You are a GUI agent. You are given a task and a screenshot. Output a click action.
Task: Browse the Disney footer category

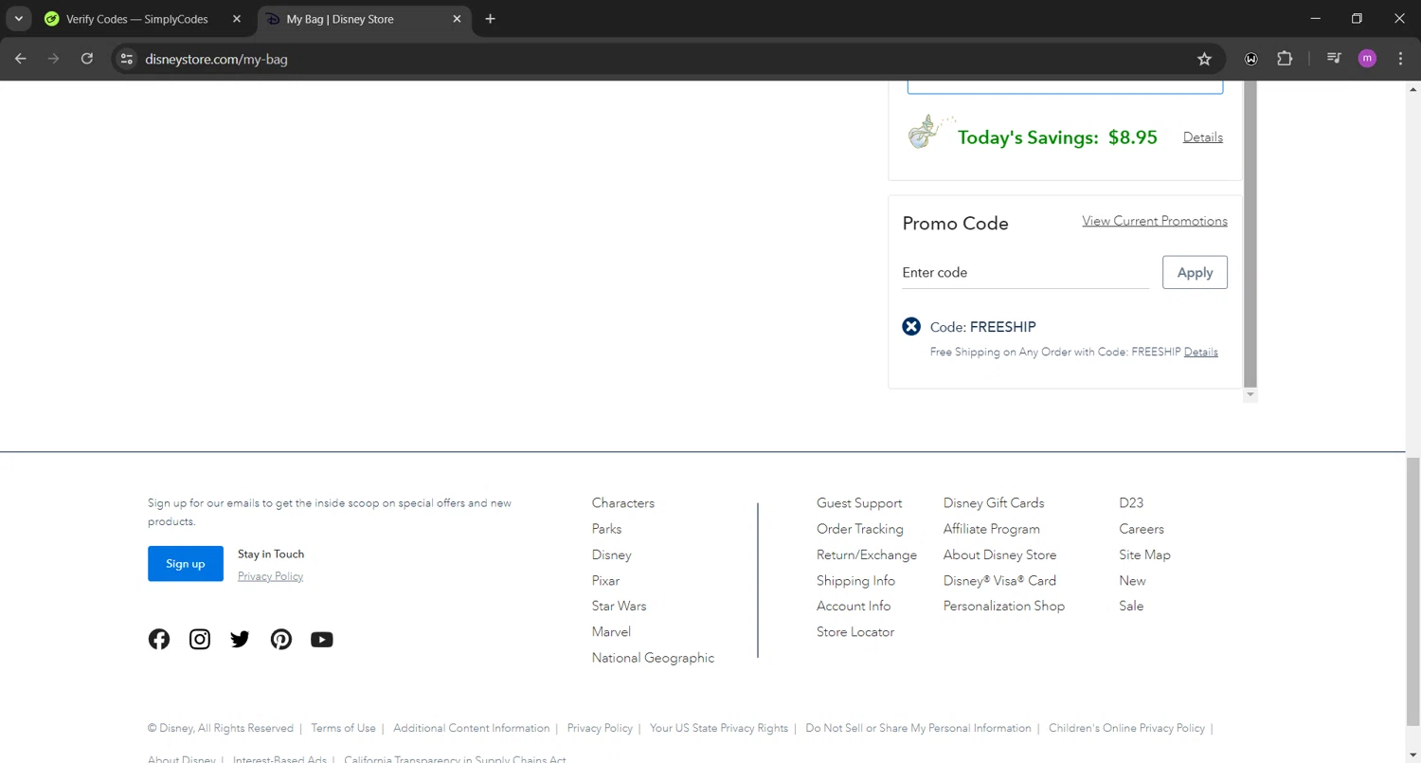[x=611, y=554]
